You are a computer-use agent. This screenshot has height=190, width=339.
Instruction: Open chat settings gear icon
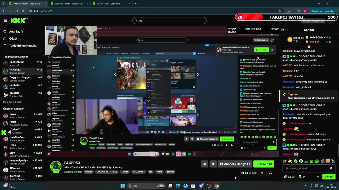tap(318, 177)
